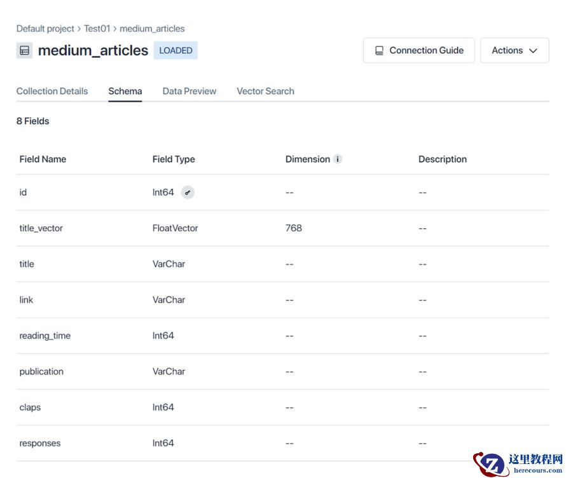566x478 pixels.
Task: Click the medium_articles breadcrumb item
Action: coord(152,29)
